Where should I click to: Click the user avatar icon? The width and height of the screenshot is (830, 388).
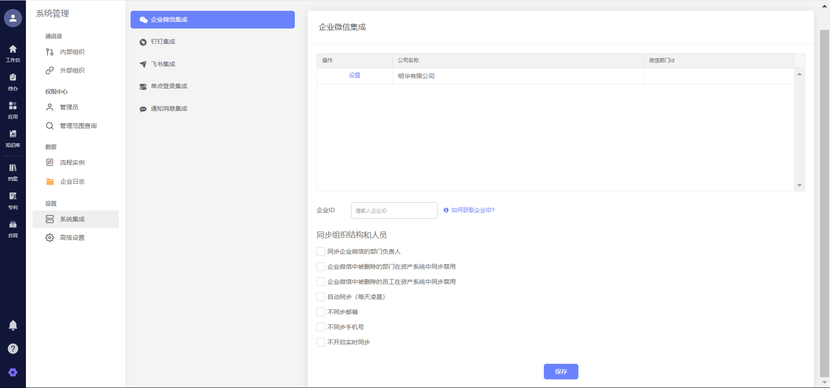pyautogui.click(x=13, y=18)
